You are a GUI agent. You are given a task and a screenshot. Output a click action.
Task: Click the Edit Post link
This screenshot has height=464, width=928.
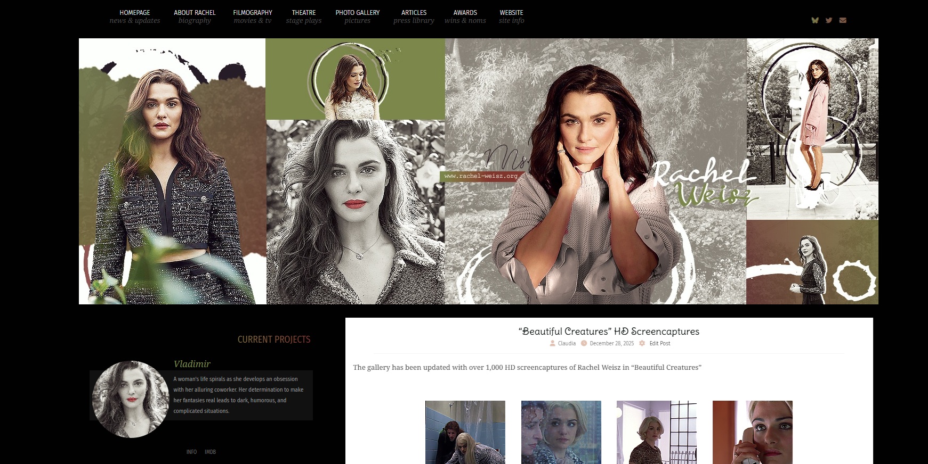659,343
